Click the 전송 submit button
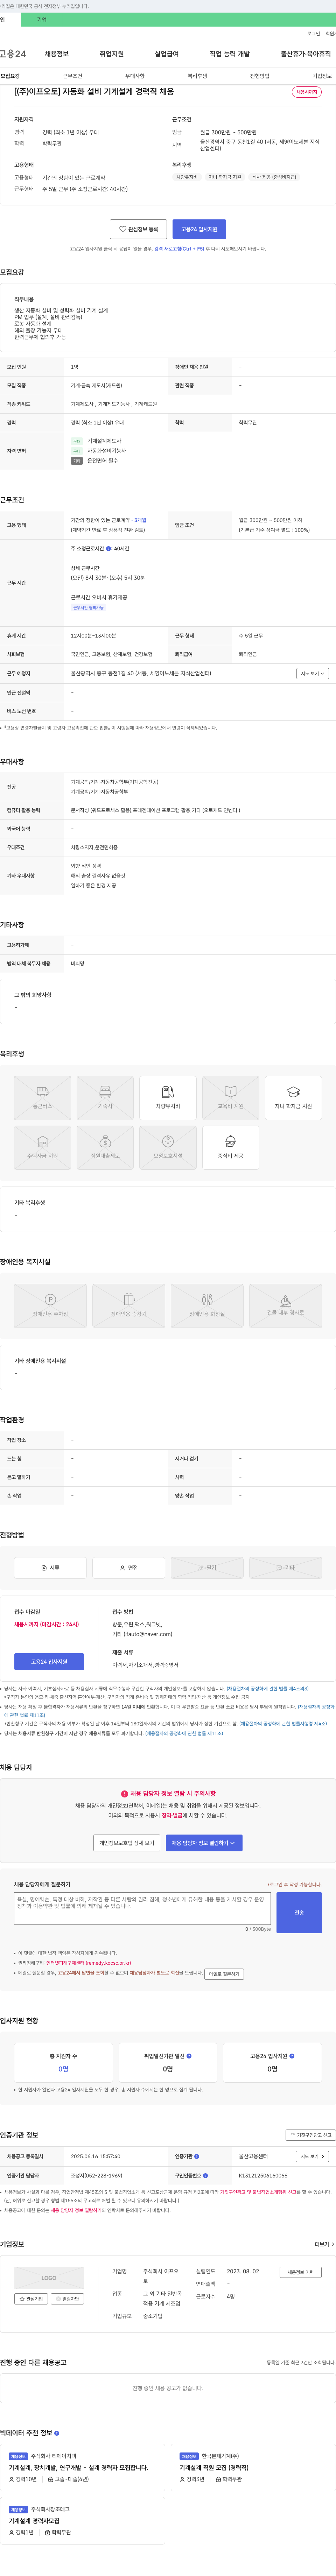 point(299,1912)
